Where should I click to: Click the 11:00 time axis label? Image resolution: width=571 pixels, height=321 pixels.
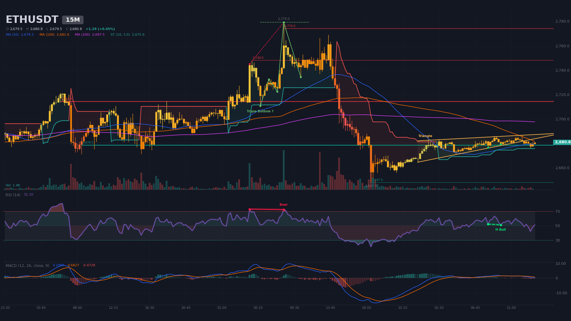tap(511, 308)
